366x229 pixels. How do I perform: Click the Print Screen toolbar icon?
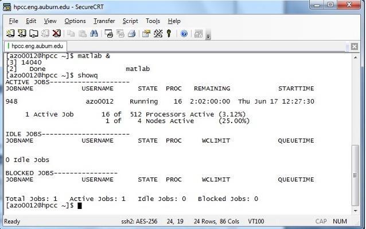tap(109, 34)
